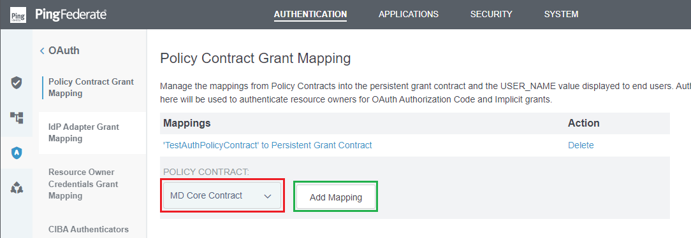
Task: Go back using the chevron beside OAuth
Action: 42,51
